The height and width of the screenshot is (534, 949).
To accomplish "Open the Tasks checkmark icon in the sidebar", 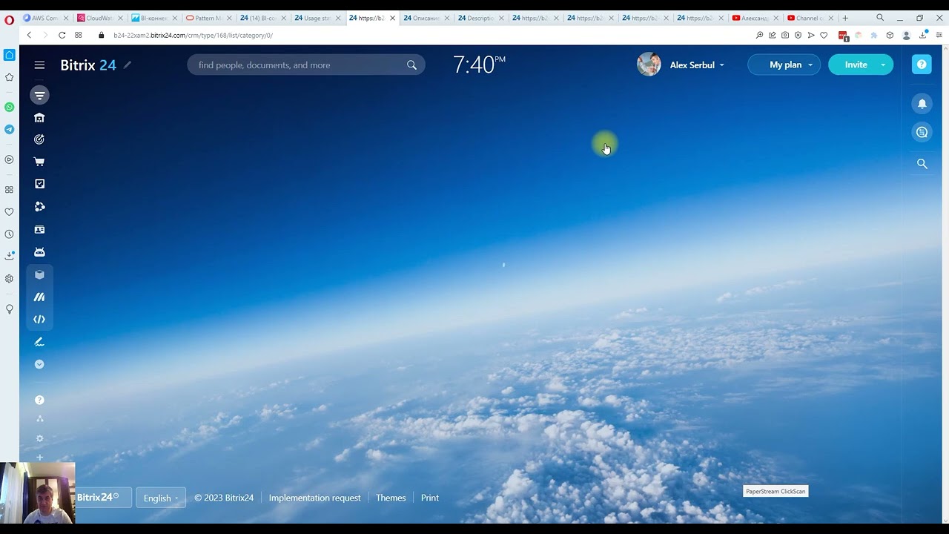I will tap(39, 184).
